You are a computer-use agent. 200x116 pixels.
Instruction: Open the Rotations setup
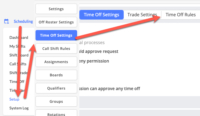pos(56,114)
